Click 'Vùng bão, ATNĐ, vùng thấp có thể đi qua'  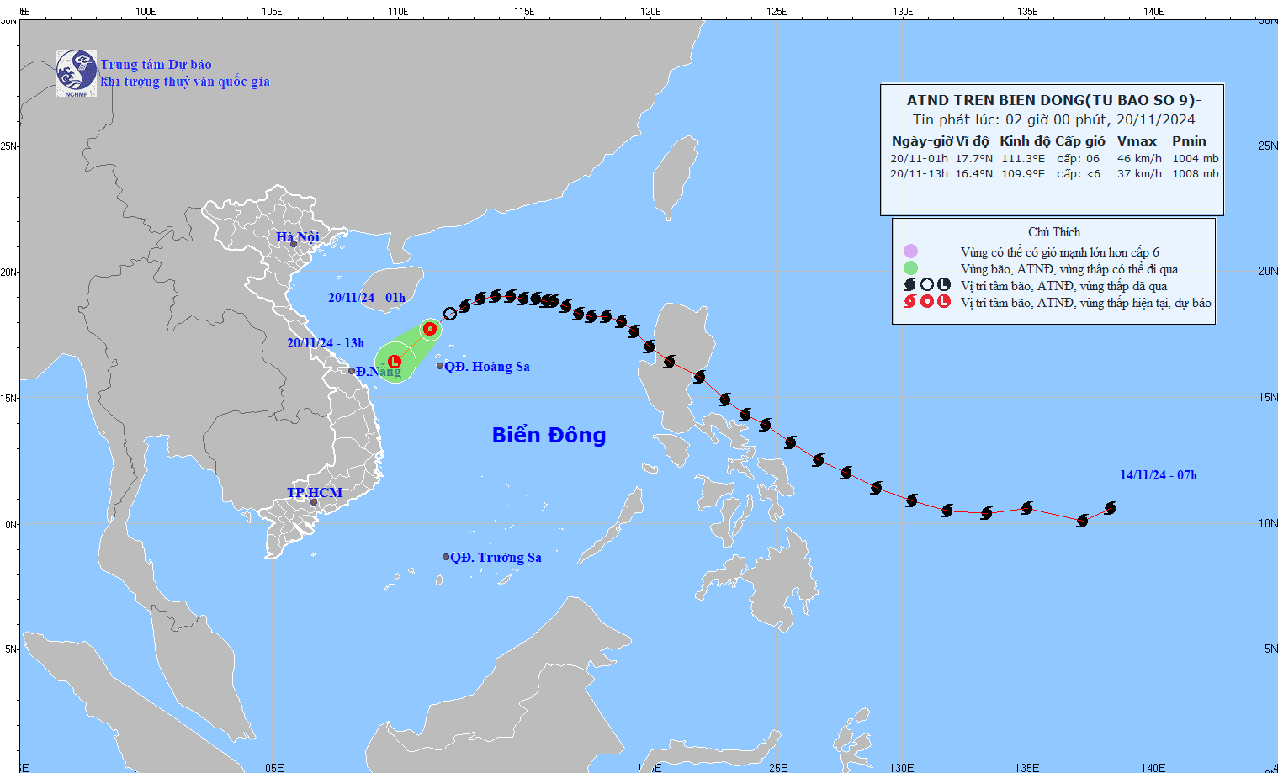click(x=1069, y=269)
